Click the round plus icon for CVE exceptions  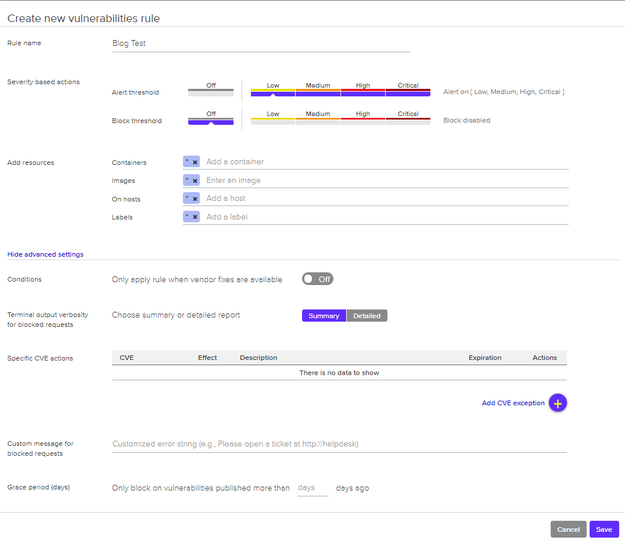pyautogui.click(x=558, y=403)
